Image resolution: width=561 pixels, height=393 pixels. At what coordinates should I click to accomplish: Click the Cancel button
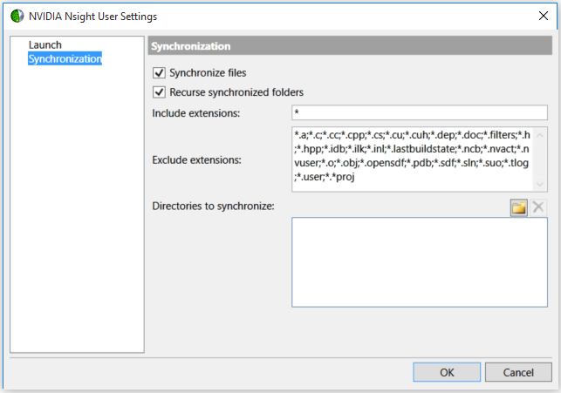(518, 372)
